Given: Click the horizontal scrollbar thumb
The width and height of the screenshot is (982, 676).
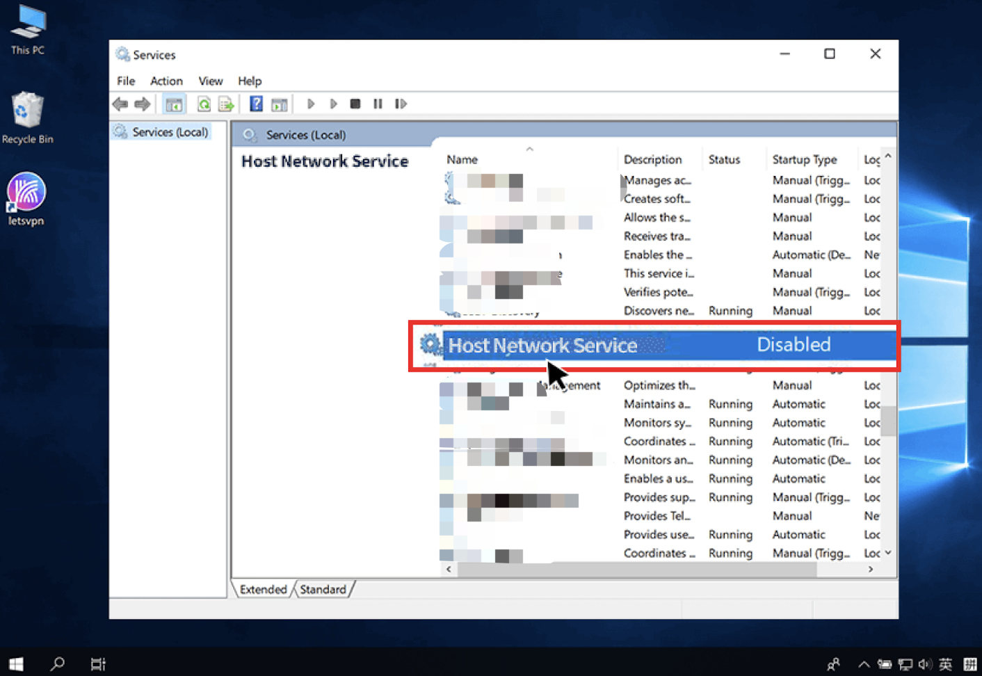Looking at the screenshot, I should click(x=637, y=569).
